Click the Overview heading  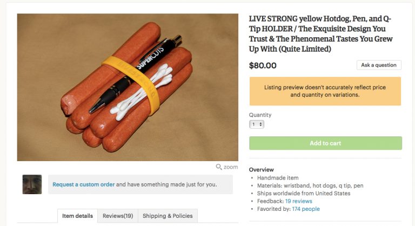click(262, 170)
